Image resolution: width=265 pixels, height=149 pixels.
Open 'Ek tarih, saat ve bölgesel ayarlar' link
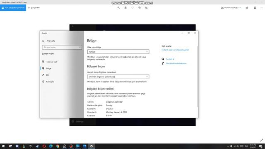175,50
